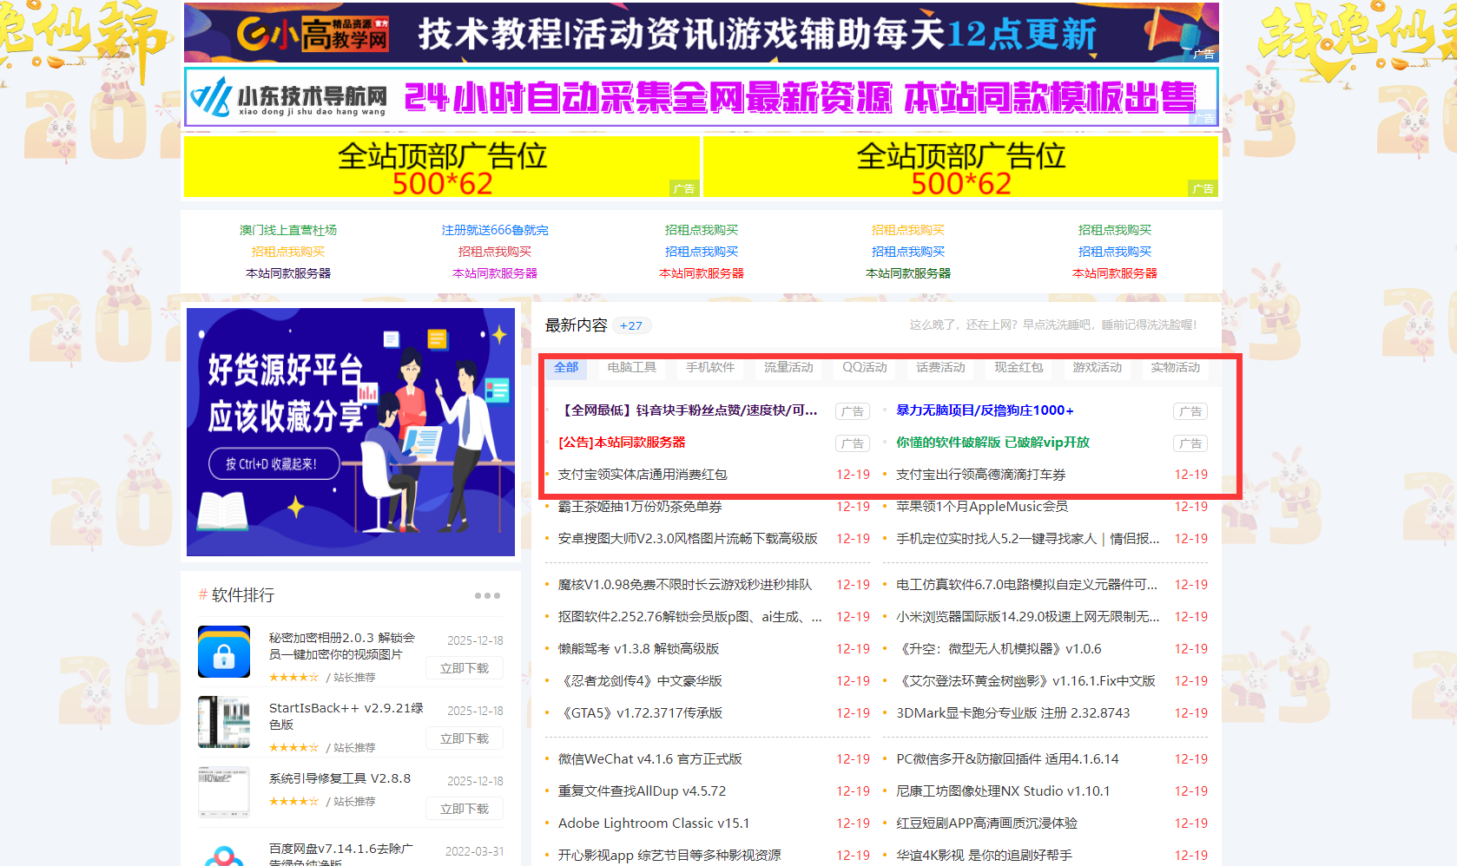Click the Baidu Netdisk app icon

coord(224,856)
